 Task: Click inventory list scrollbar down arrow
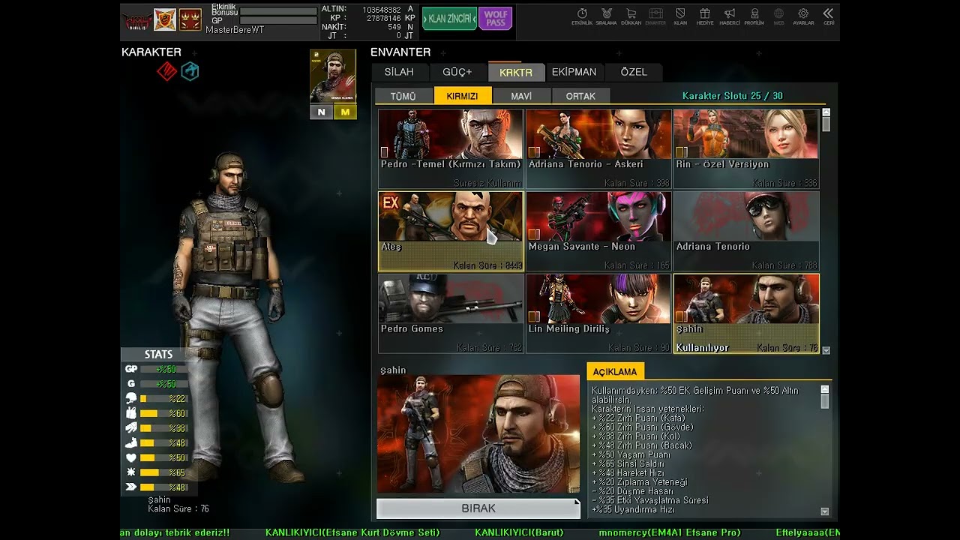826,350
